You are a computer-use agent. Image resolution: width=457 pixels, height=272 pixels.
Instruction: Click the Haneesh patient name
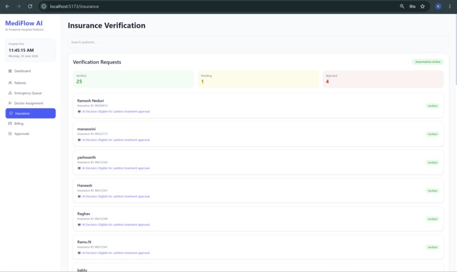click(84, 185)
